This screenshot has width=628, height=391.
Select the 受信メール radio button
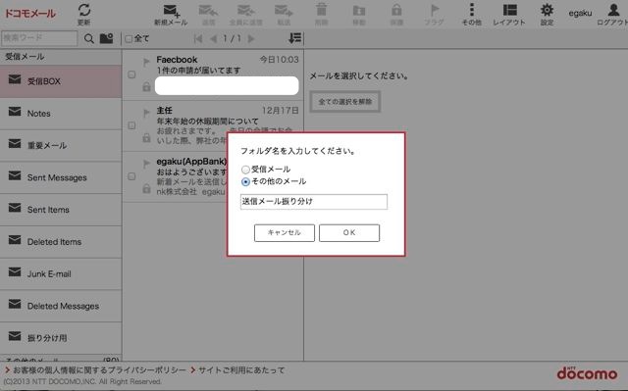(245, 170)
